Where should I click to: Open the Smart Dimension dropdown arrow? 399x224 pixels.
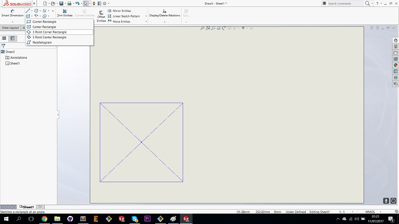point(12,22)
